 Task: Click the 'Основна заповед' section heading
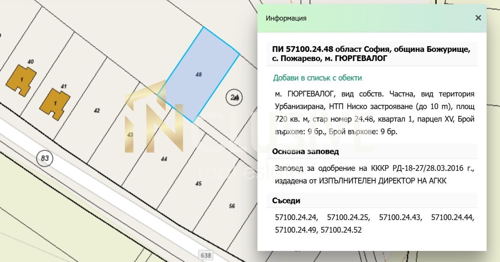click(306, 151)
